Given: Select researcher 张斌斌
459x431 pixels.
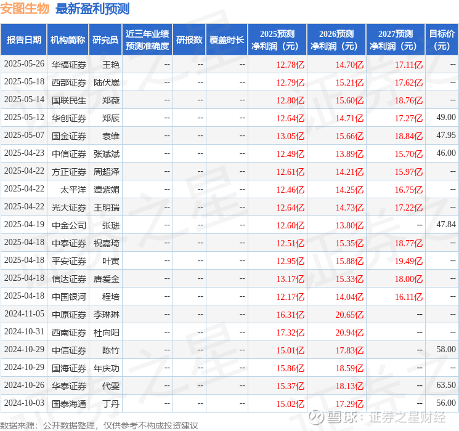Looking at the screenshot, I should (x=106, y=153).
